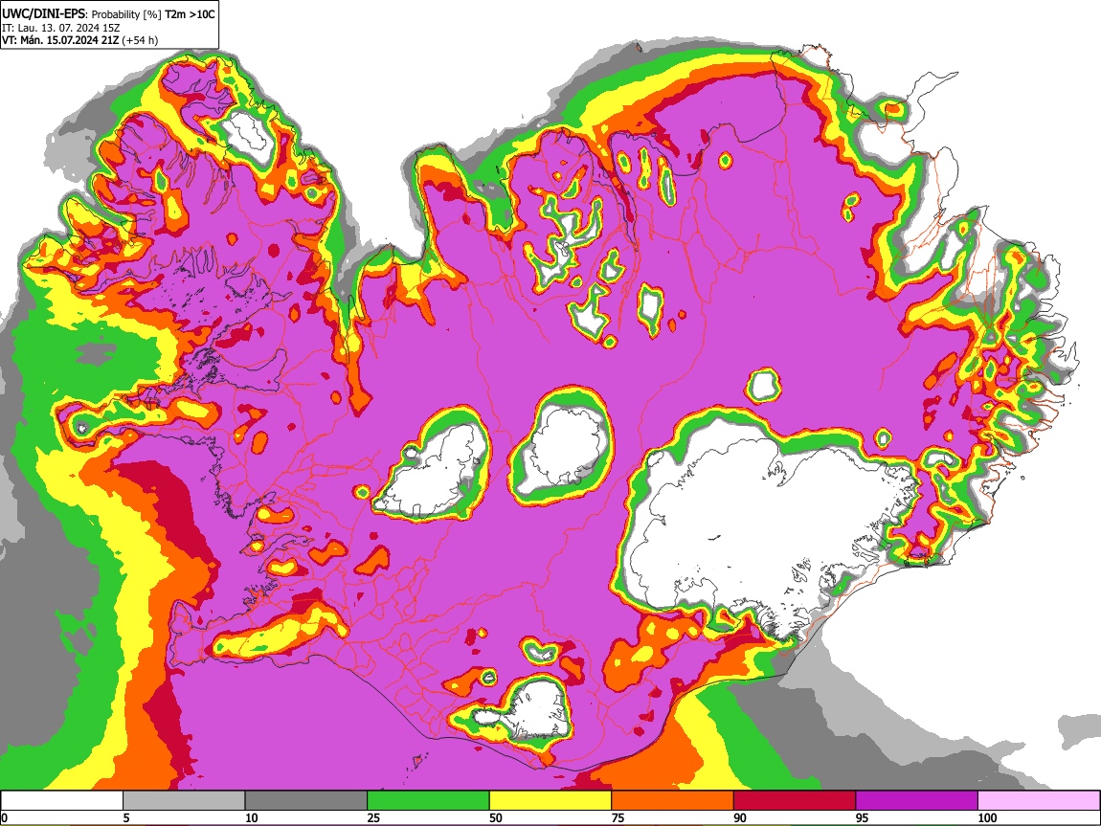Click the legend value '75'
Viewport: 1101px width, 826px height.
[x=618, y=817]
